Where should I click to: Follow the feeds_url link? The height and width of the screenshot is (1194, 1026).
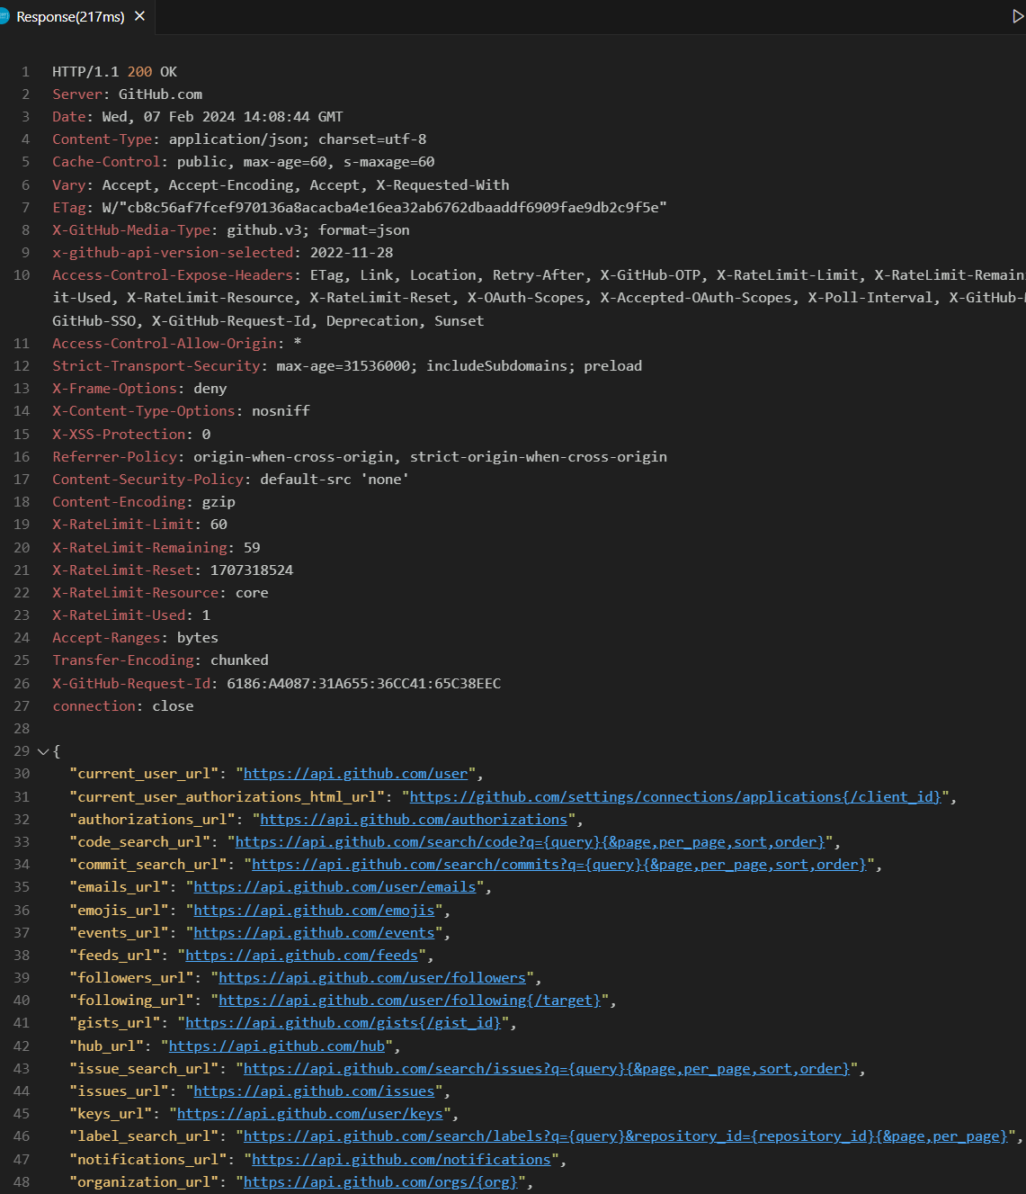[x=302, y=956]
